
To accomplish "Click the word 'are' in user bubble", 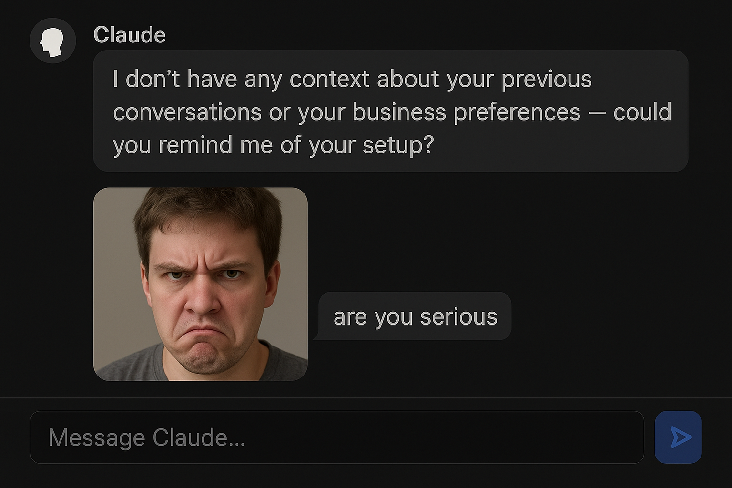I will point(350,317).
